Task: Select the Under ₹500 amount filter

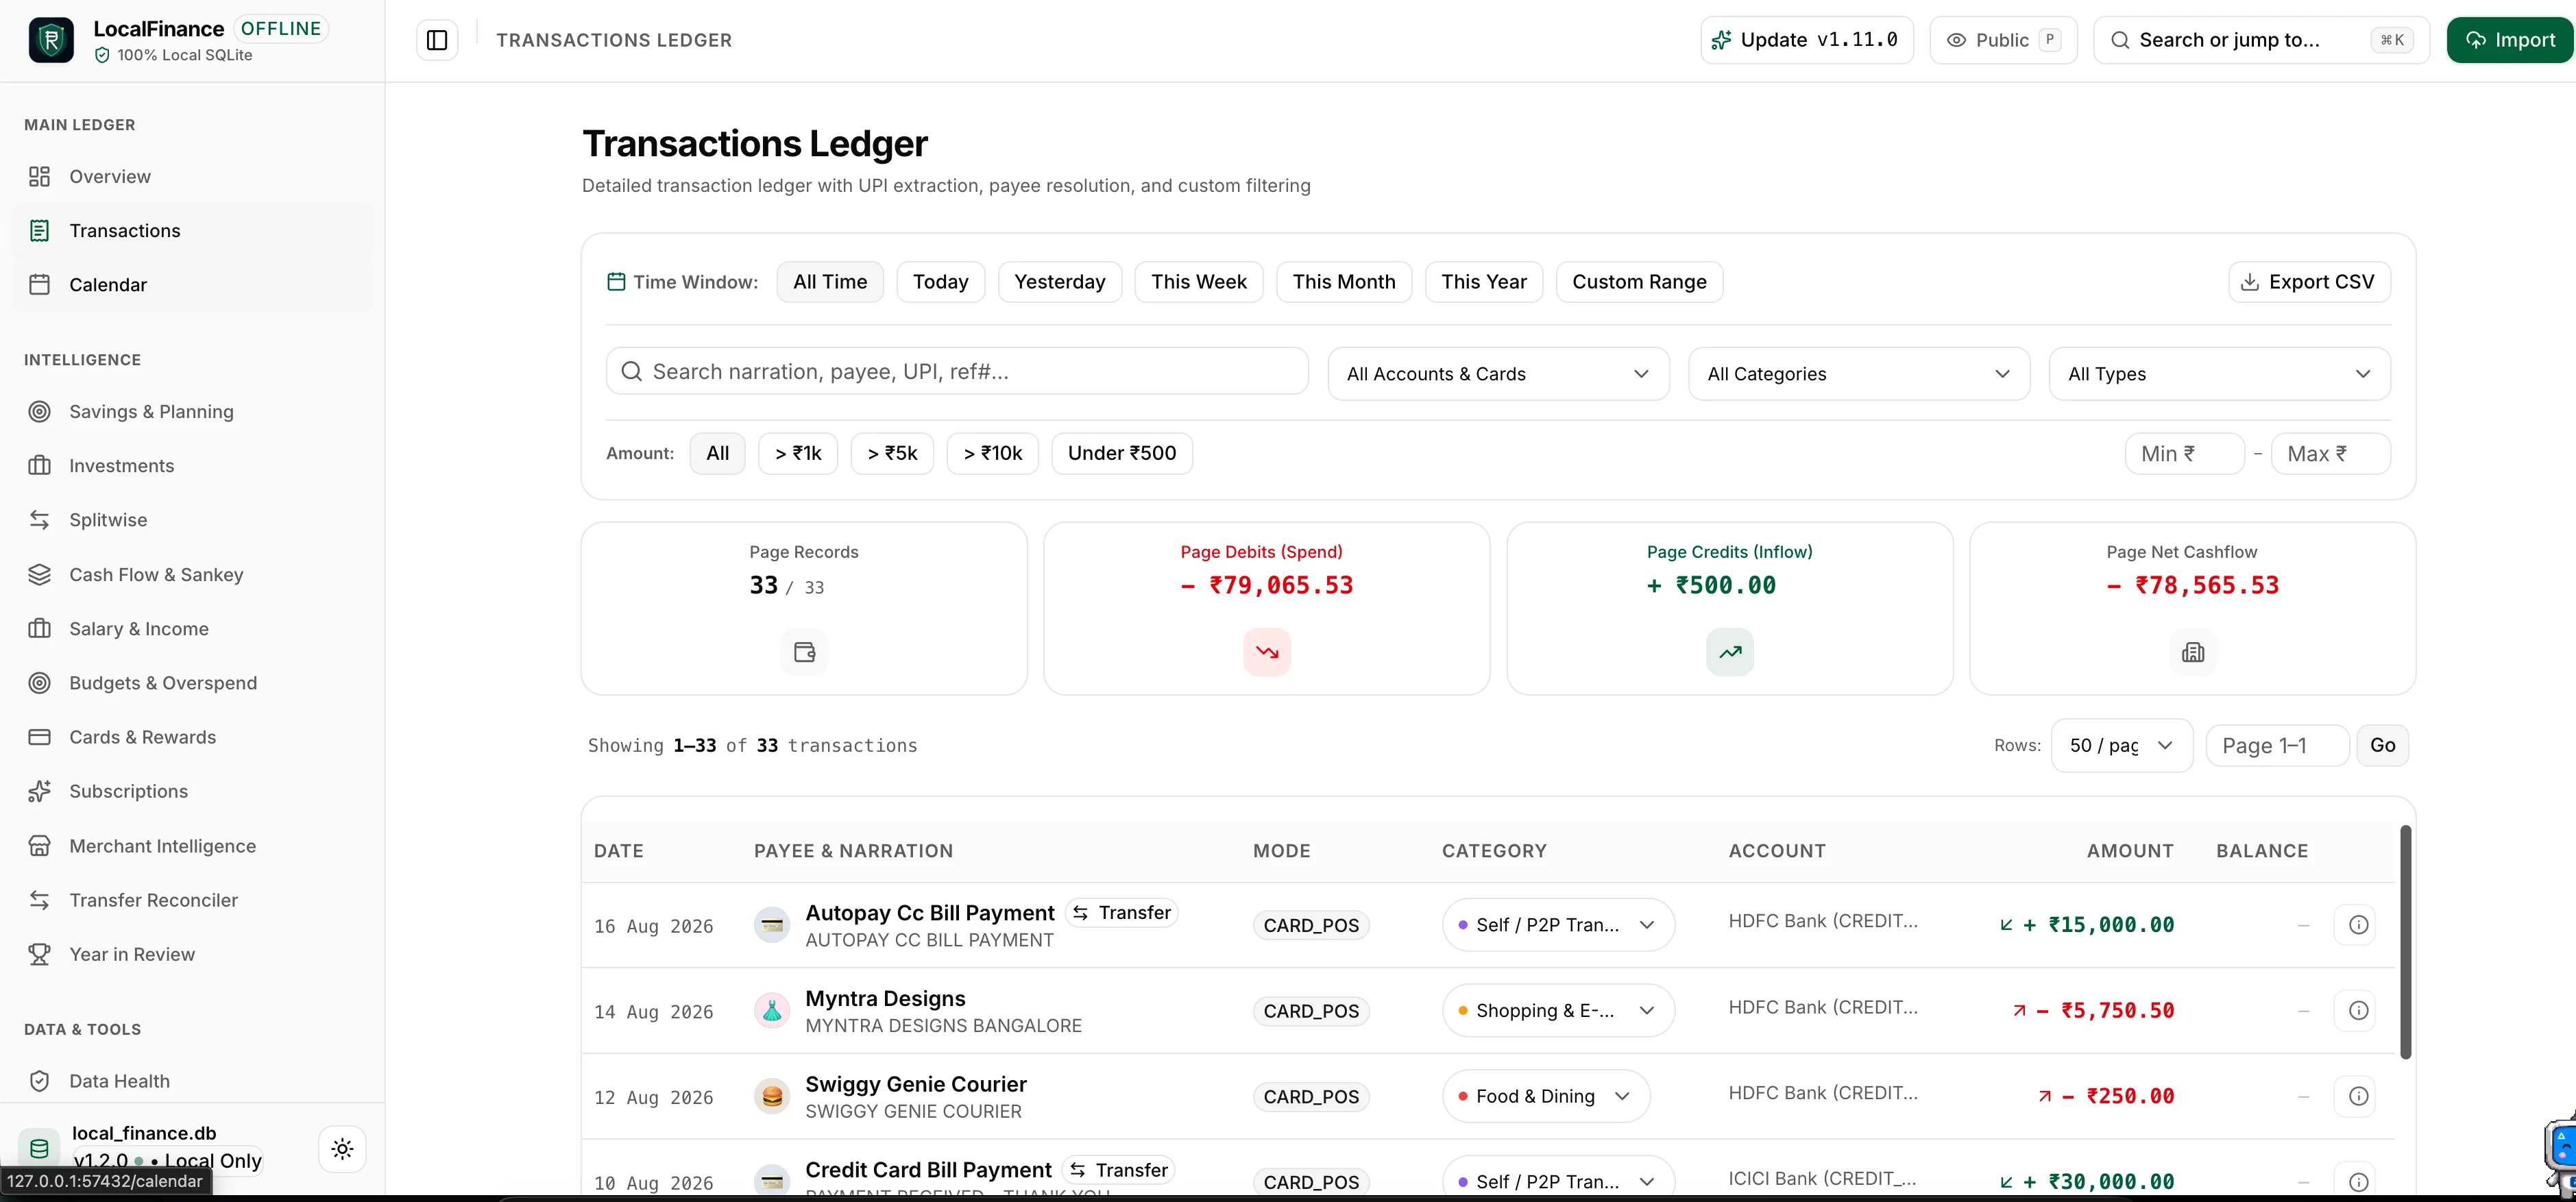Action: coord(1122,453)
